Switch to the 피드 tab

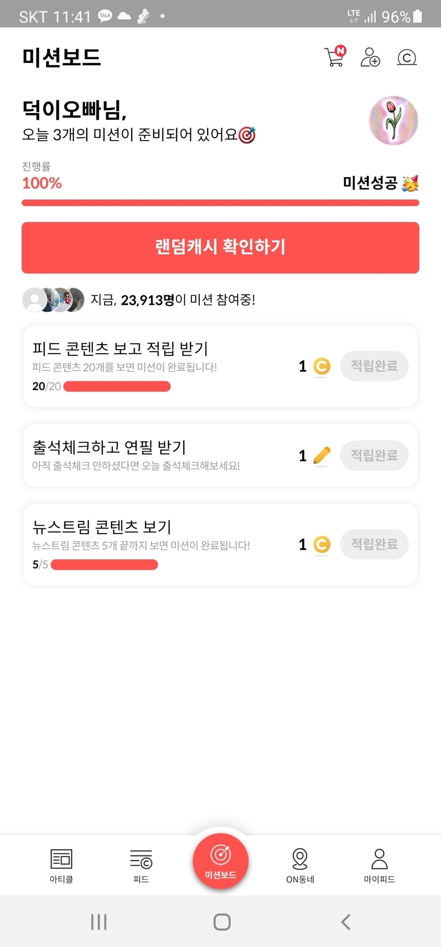pos(141,866)
